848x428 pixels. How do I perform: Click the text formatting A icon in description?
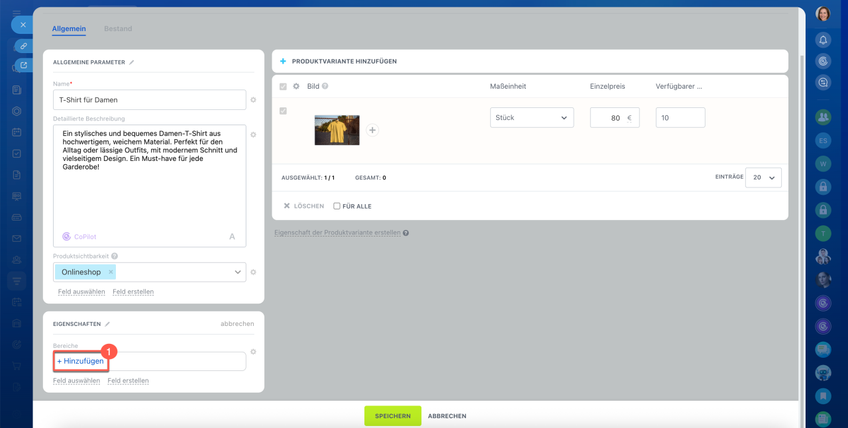click(232, 237)
